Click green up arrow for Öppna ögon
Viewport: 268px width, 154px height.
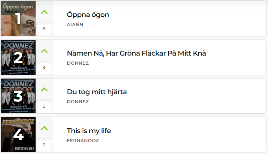pos(44,12)
